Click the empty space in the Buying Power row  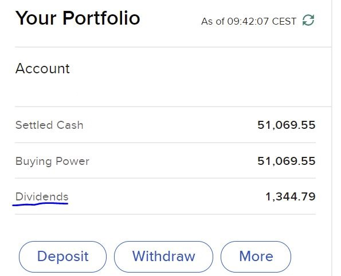pos(172,161)
